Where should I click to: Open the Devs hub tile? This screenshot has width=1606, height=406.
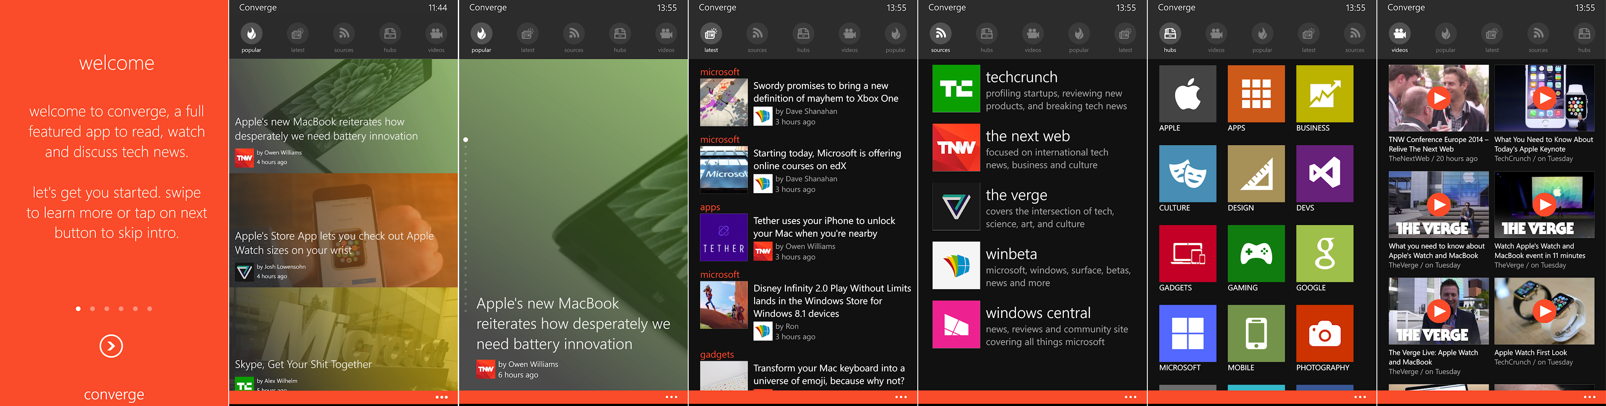pyautogui.click(x=1324, y=174)
